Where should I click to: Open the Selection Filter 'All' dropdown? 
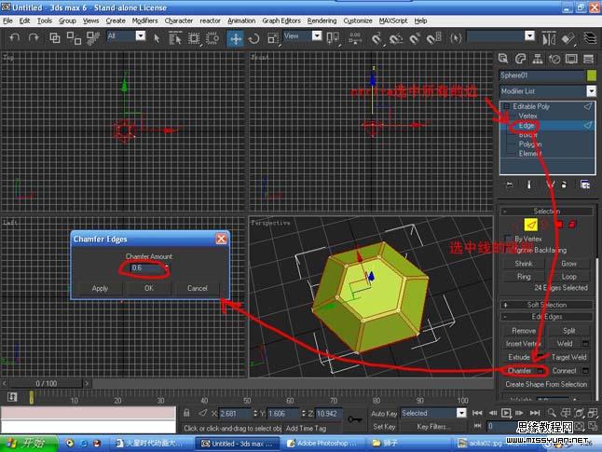[x=141, y=36]
